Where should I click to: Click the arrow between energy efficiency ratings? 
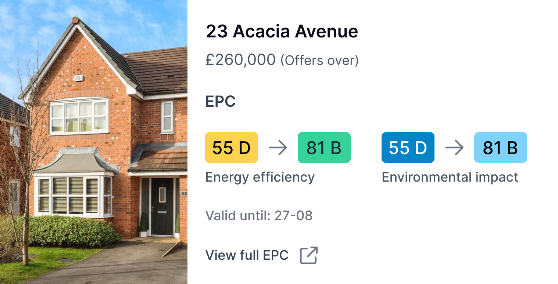(x=278, y=148)
